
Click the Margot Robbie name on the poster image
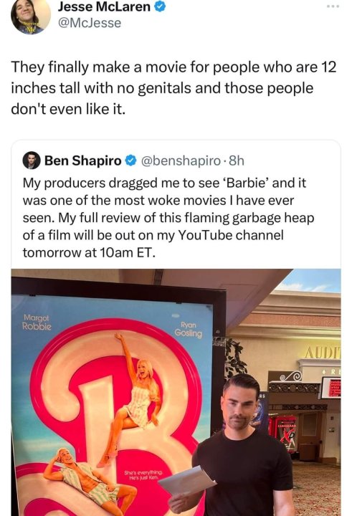point(37,322)
